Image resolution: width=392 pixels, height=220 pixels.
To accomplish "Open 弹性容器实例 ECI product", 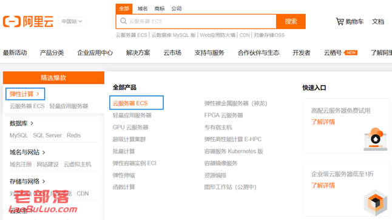I will [135, 163].
